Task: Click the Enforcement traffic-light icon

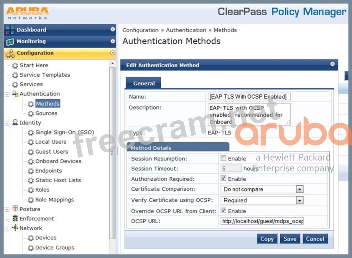Action: click(x=15, y=218)
